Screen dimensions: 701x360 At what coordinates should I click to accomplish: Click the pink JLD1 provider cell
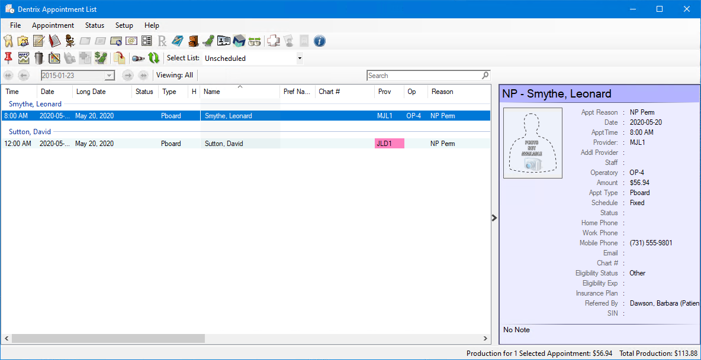[389, 144]
